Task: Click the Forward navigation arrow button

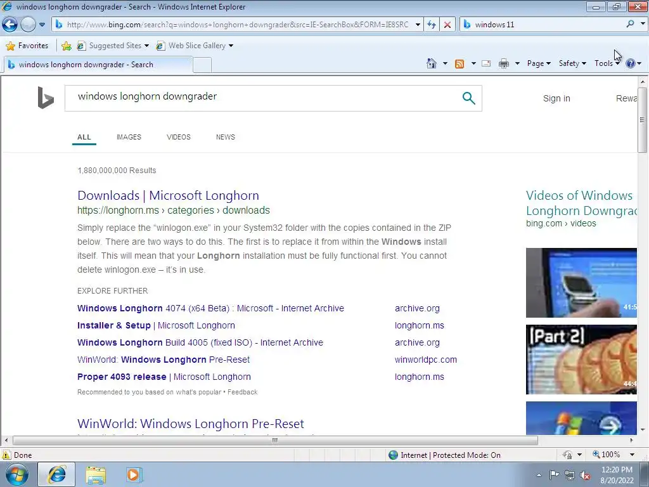Action: tap(28, 25)
